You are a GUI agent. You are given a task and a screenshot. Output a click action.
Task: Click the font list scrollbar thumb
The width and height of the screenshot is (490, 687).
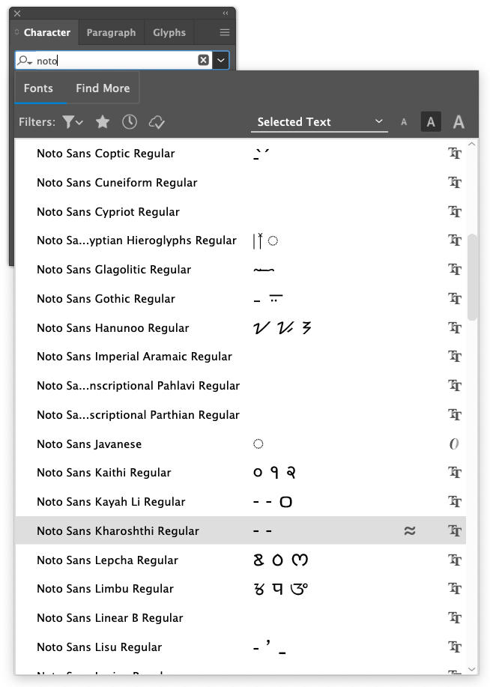[472, 277]
